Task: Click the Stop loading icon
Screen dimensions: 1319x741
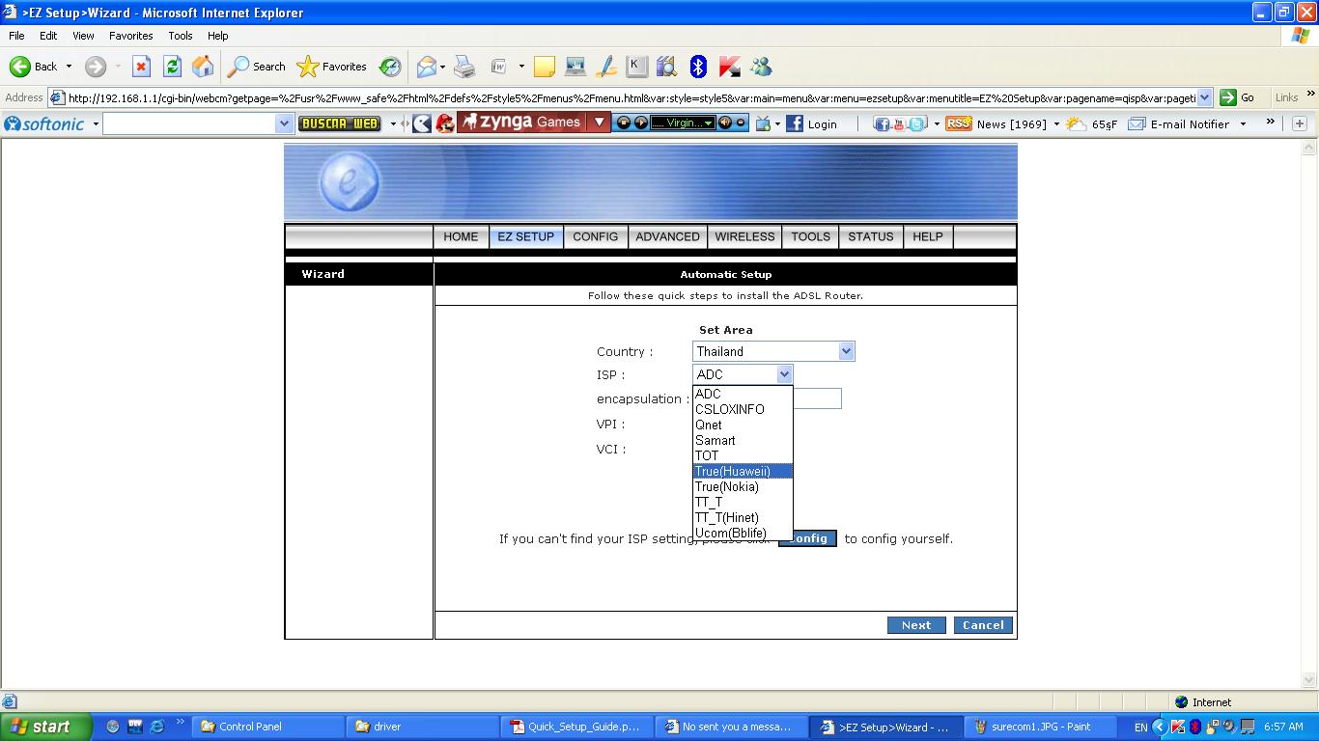Action: 141,67
